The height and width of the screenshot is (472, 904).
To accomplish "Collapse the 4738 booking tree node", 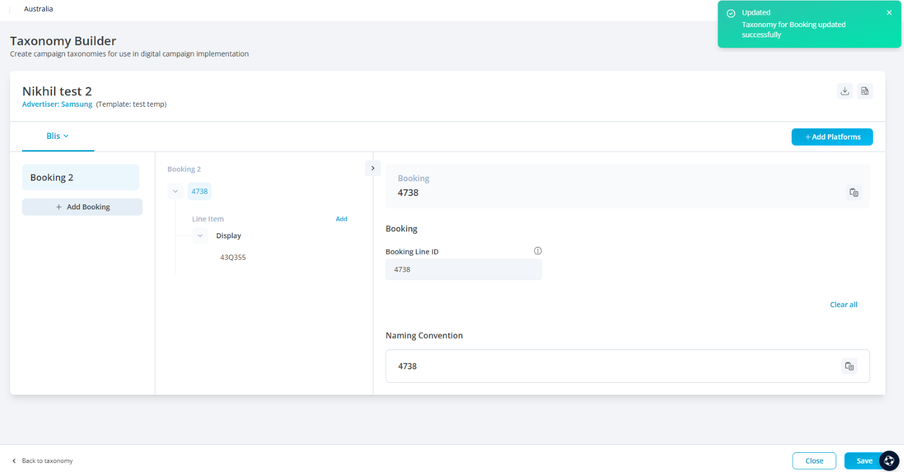I will [x=175, y=191].
